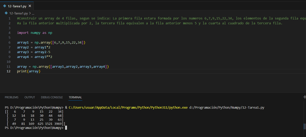Click the python.exe path in the terminal
This screenshot has width=306, height=137.
tap(128, 108)
